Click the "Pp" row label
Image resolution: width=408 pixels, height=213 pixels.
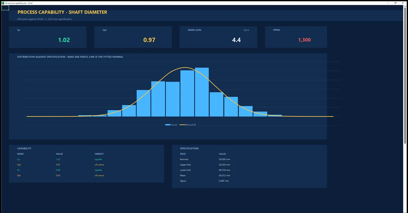[18, 170]
